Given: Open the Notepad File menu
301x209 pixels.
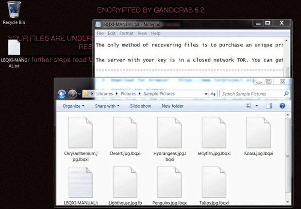Looking at the screenshot, I should (100, 33).
